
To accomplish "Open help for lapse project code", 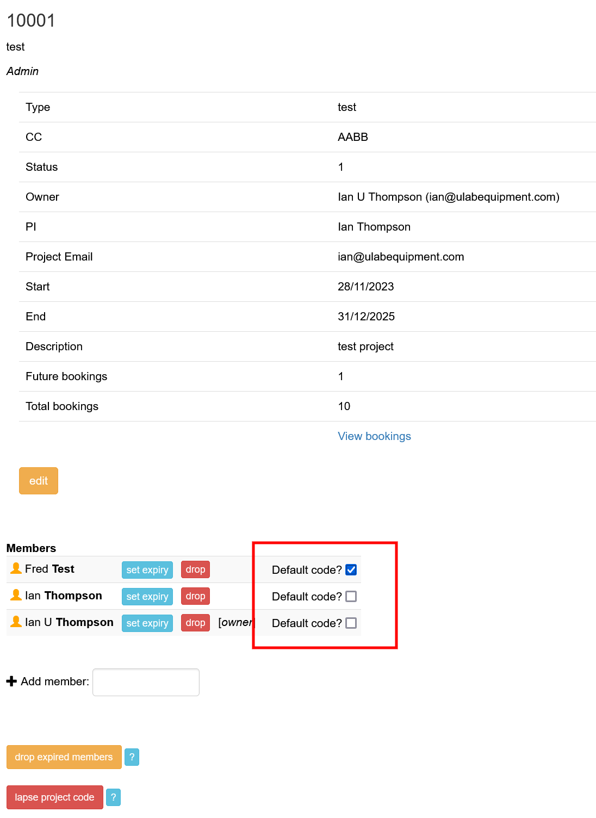I will click(113, 797).
